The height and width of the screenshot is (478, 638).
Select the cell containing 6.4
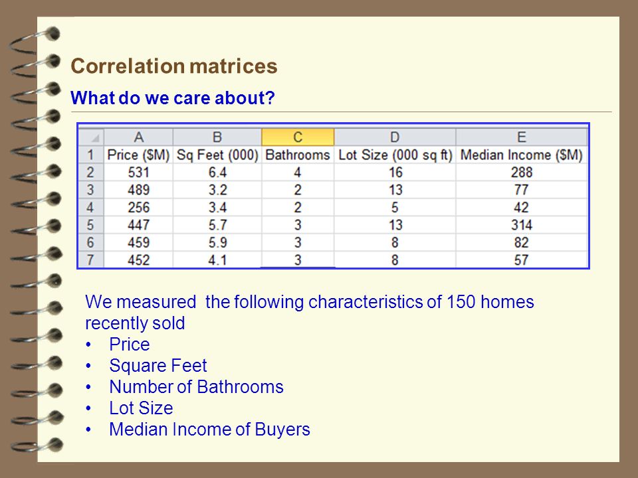pos(217,173)
